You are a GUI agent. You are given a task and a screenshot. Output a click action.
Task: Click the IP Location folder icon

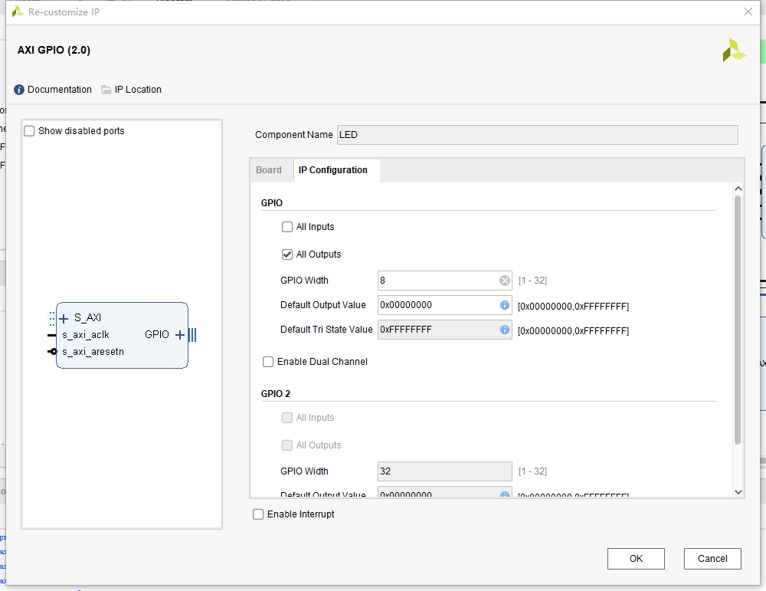[x=106, y=90]
